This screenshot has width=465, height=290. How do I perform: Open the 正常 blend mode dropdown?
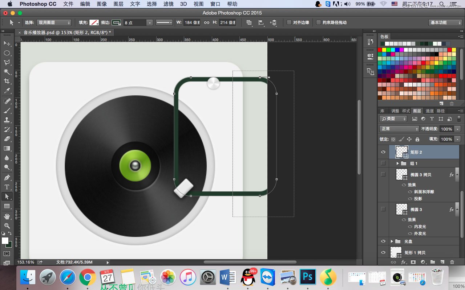click(x=399, y=129)
